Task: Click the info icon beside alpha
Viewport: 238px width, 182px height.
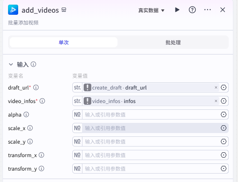Action: click(x=26, y=114)
